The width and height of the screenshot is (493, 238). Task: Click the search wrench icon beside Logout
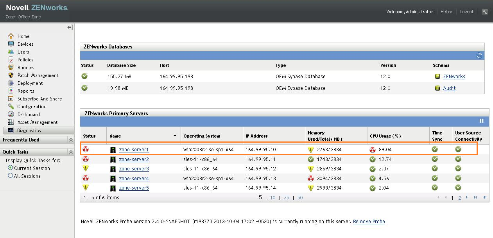pos(485,12)
